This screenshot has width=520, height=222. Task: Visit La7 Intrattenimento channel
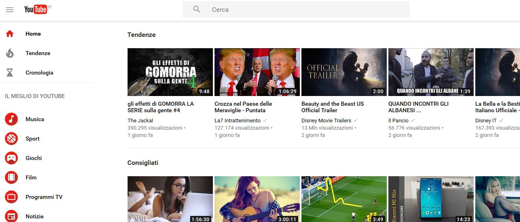click(238, 120)
